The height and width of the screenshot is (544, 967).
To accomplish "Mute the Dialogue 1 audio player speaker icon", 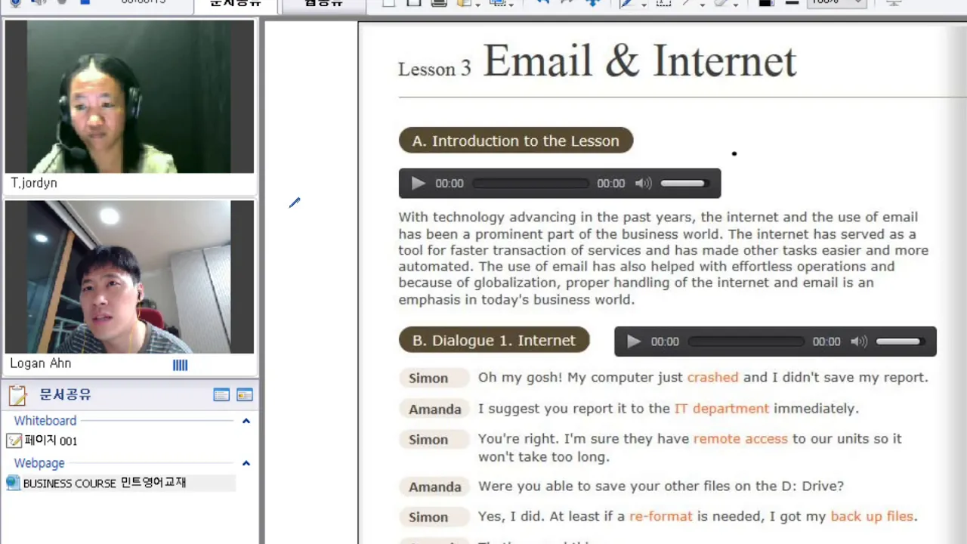I will [859, 342].
